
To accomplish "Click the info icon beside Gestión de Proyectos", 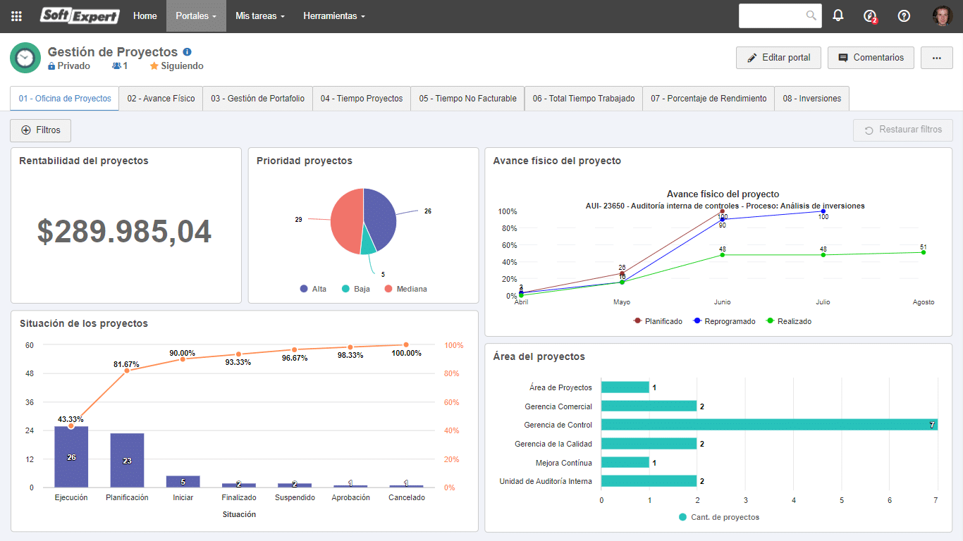I will coord(187,52).
